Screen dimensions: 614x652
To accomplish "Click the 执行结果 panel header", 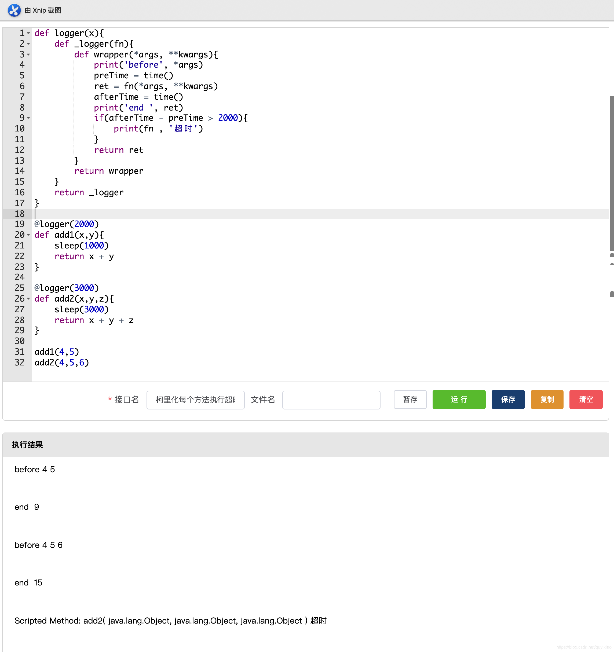I will coord(305,445).
